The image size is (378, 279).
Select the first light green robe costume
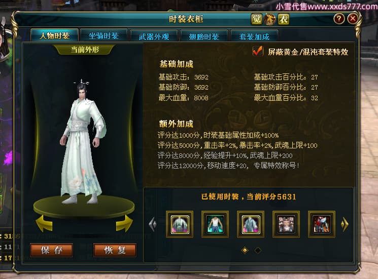pyautogui.click(x=180, y=224)
